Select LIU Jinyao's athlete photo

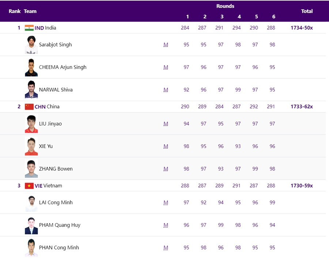pyautogui.click(x=31, y=124)
